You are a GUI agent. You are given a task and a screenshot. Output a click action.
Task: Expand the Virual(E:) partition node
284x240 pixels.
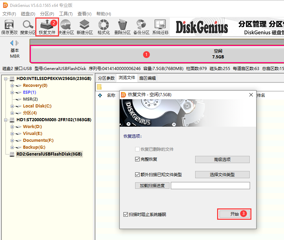[12, 134]
